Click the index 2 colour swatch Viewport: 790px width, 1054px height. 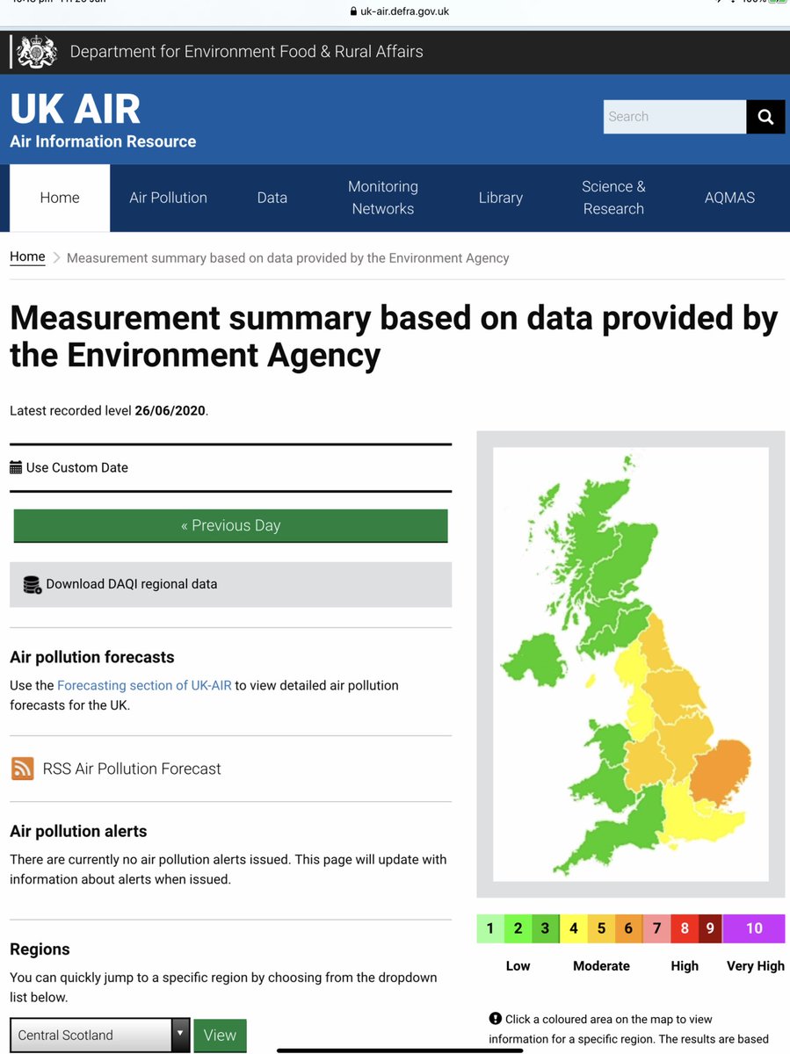[518, 928]
